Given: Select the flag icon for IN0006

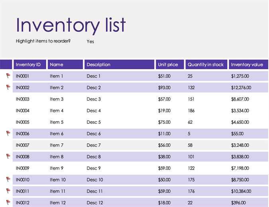Looking at the screenshot, I should [8, 133].
